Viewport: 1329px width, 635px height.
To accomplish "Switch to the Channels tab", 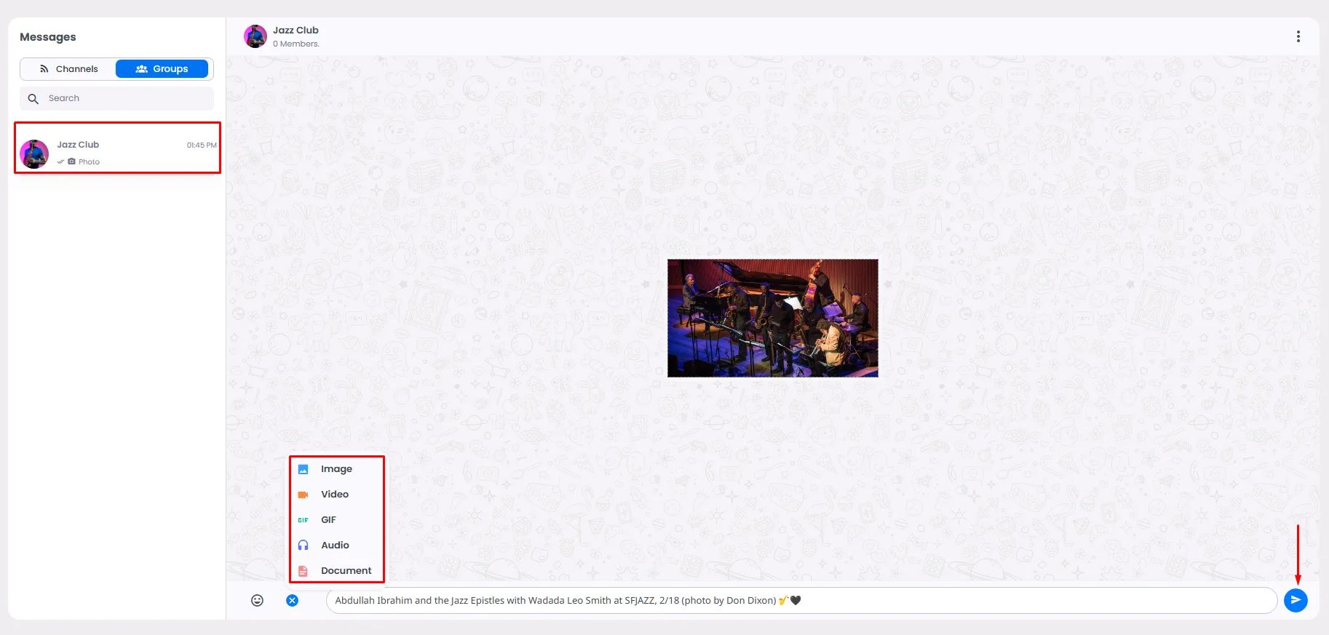I will [68, 69].
